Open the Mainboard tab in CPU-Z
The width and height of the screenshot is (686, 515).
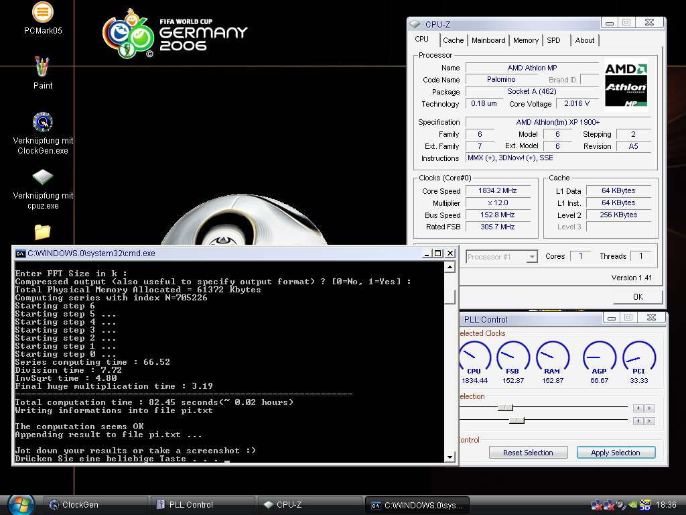pyautogui.click(x=488, y=40)
